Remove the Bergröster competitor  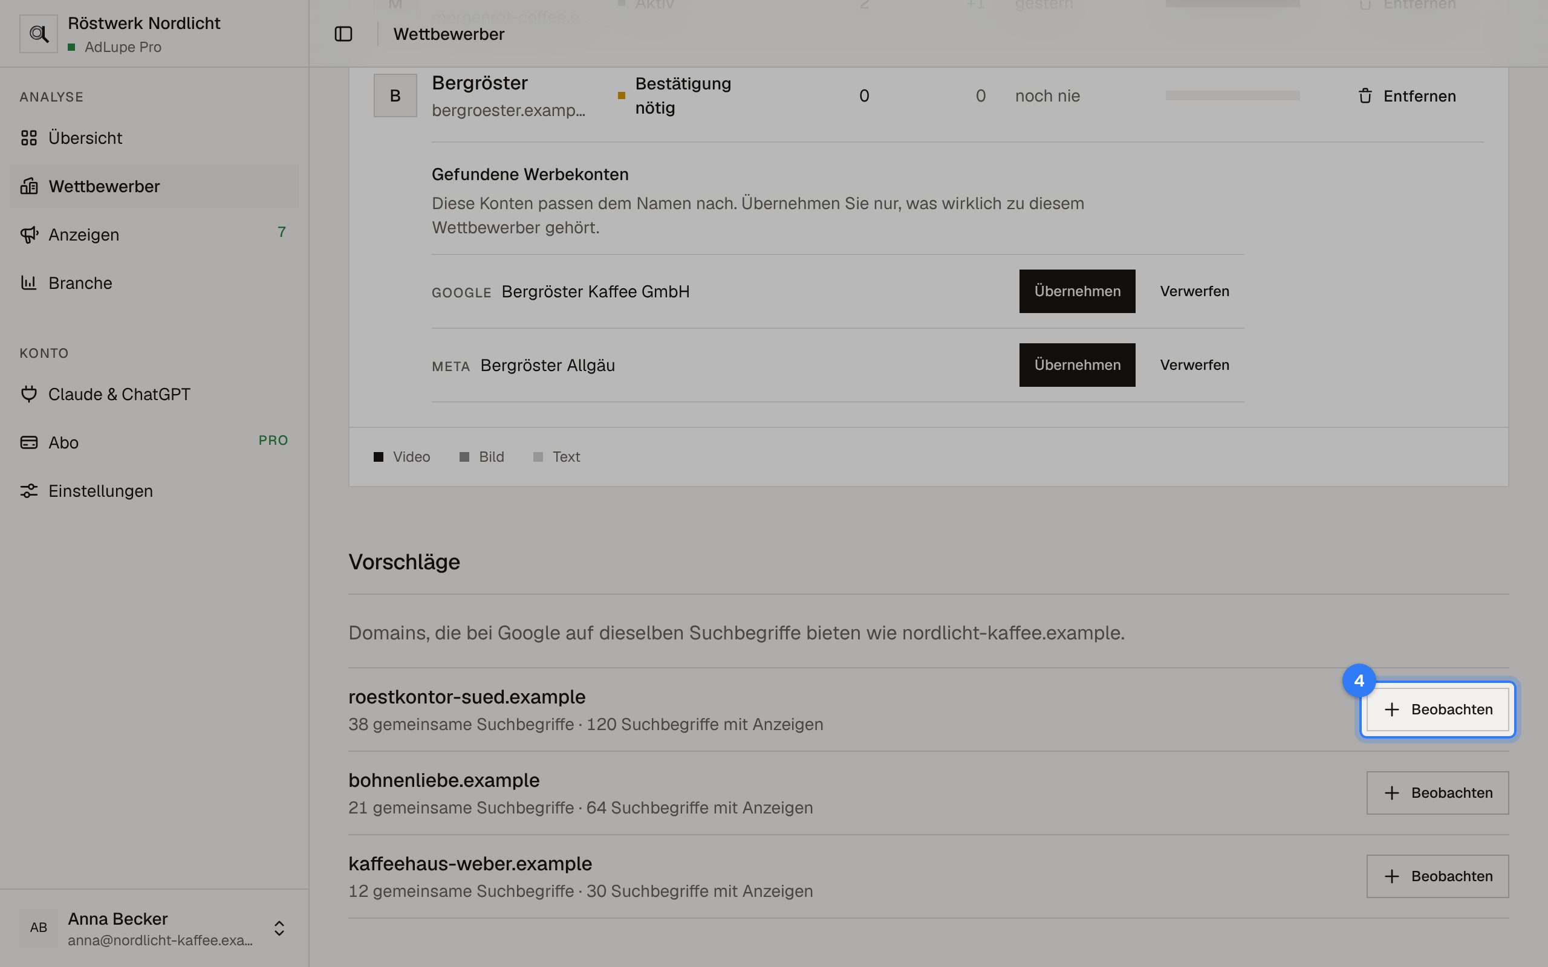pyautogui.click(x=1407, y=96)
